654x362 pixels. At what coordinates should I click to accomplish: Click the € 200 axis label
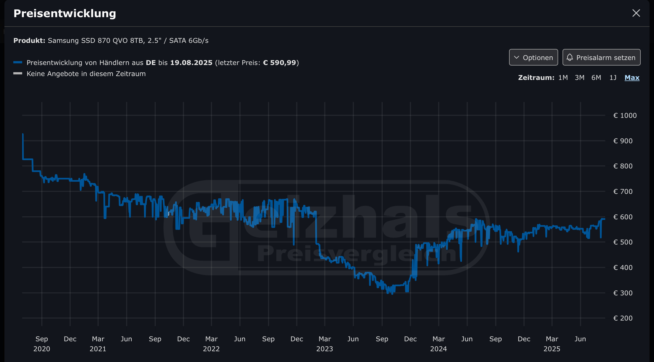(623, 318)
